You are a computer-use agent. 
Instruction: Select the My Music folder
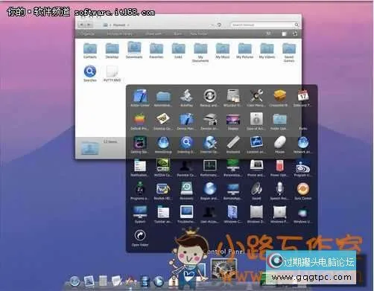[x=223, y=51]
